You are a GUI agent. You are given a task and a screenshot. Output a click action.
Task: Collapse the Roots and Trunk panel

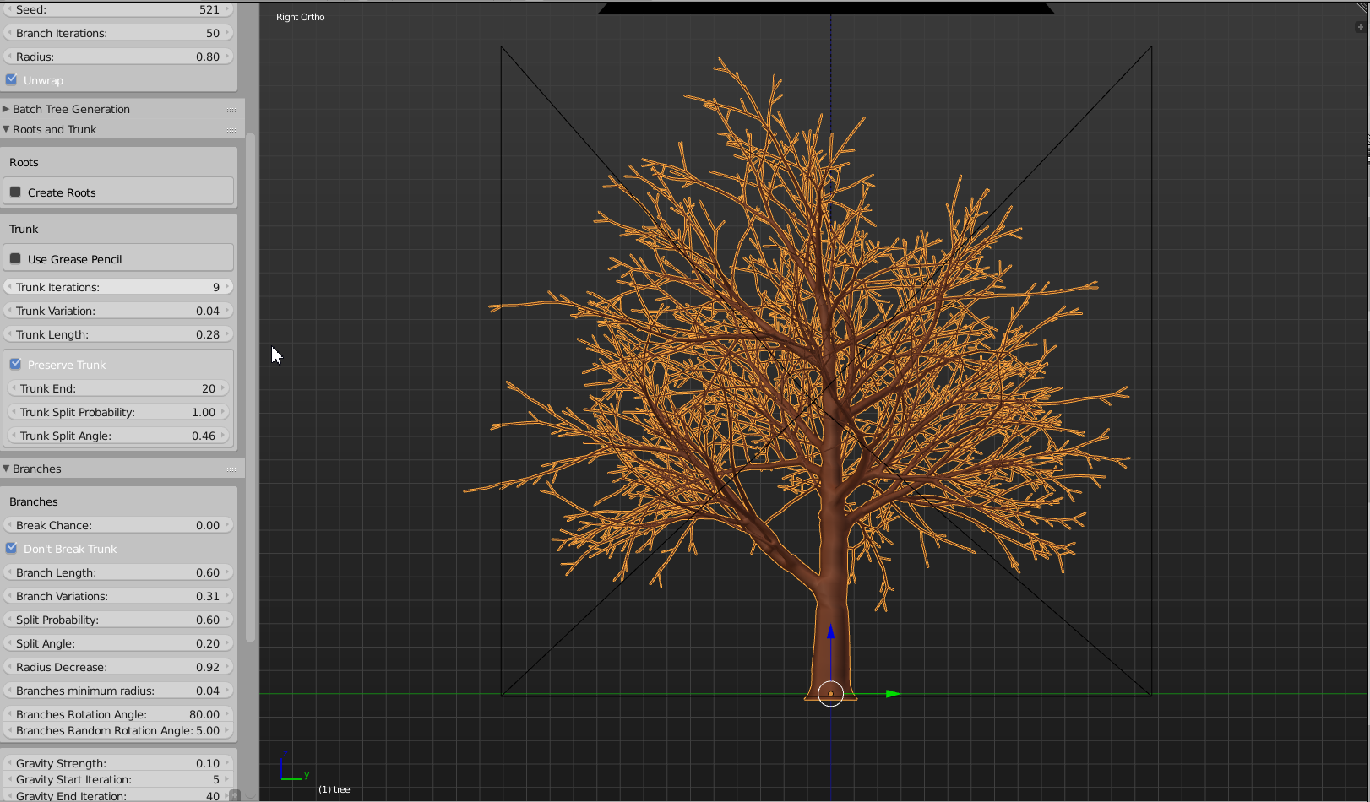click(x=6, y=129)
